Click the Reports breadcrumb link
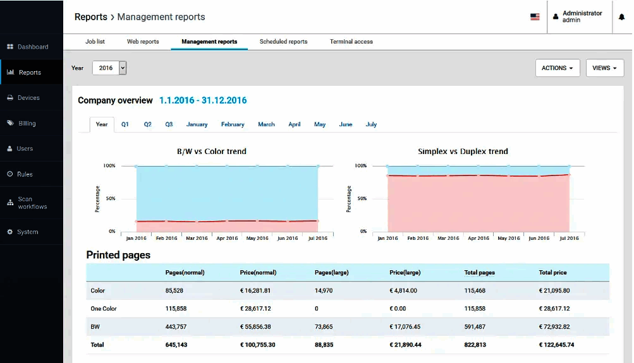This screenshot has height=363, width=634. (x=90, y=17)
